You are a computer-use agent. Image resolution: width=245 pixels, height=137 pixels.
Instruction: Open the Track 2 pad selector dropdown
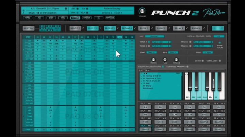tap(162, 46)
